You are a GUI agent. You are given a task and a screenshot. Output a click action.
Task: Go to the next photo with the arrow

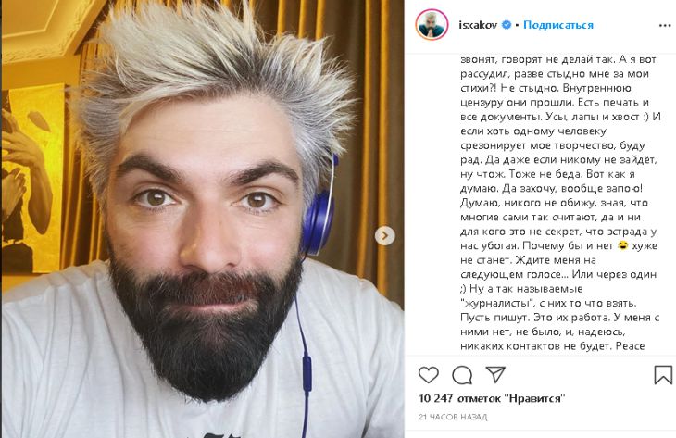(x=384, y=236)
